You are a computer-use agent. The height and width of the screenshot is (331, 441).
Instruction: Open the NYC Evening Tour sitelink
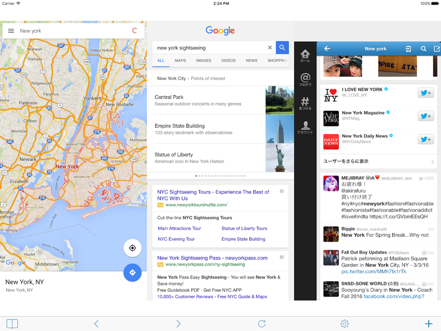coord(176,239)
